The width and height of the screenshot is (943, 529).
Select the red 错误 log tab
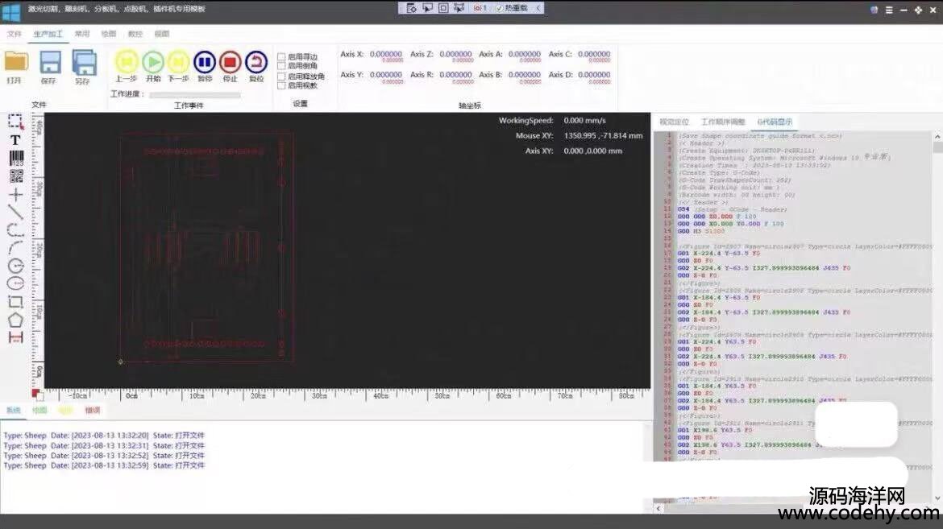click(93, 411)
